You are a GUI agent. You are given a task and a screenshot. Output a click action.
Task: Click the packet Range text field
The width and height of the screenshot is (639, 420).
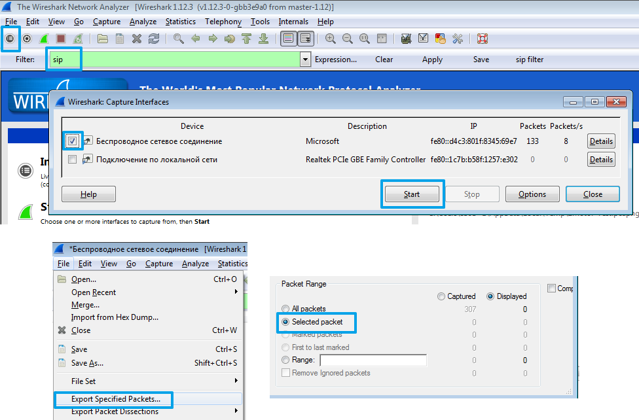[373, 360]
